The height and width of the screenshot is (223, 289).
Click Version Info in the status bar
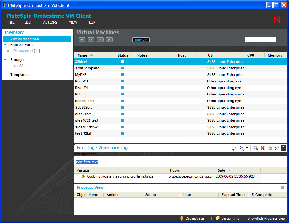pos(228,218)
